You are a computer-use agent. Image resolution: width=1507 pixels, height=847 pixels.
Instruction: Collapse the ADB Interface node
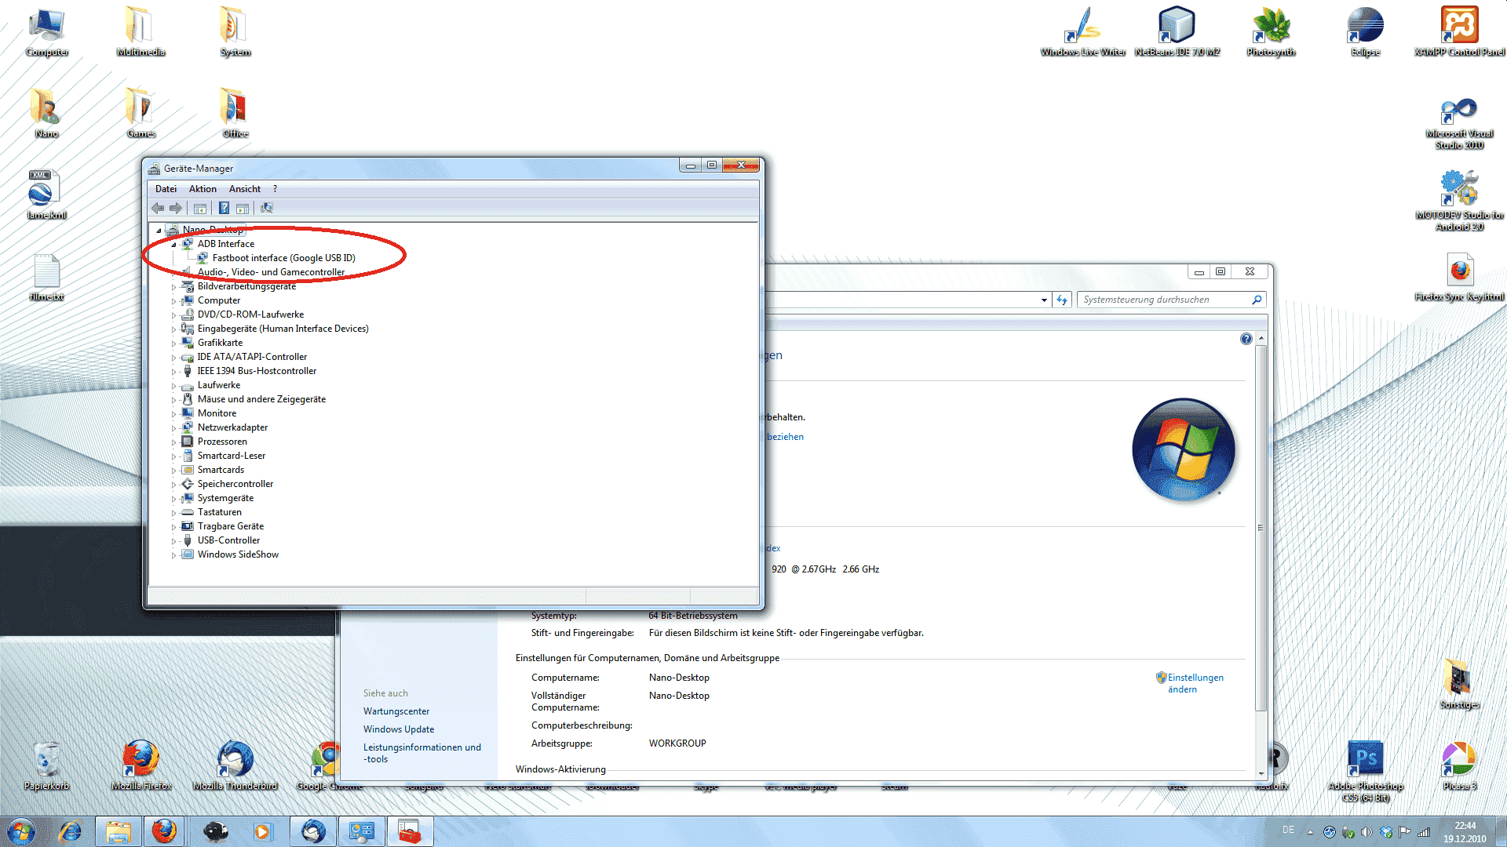coord(173,245)
